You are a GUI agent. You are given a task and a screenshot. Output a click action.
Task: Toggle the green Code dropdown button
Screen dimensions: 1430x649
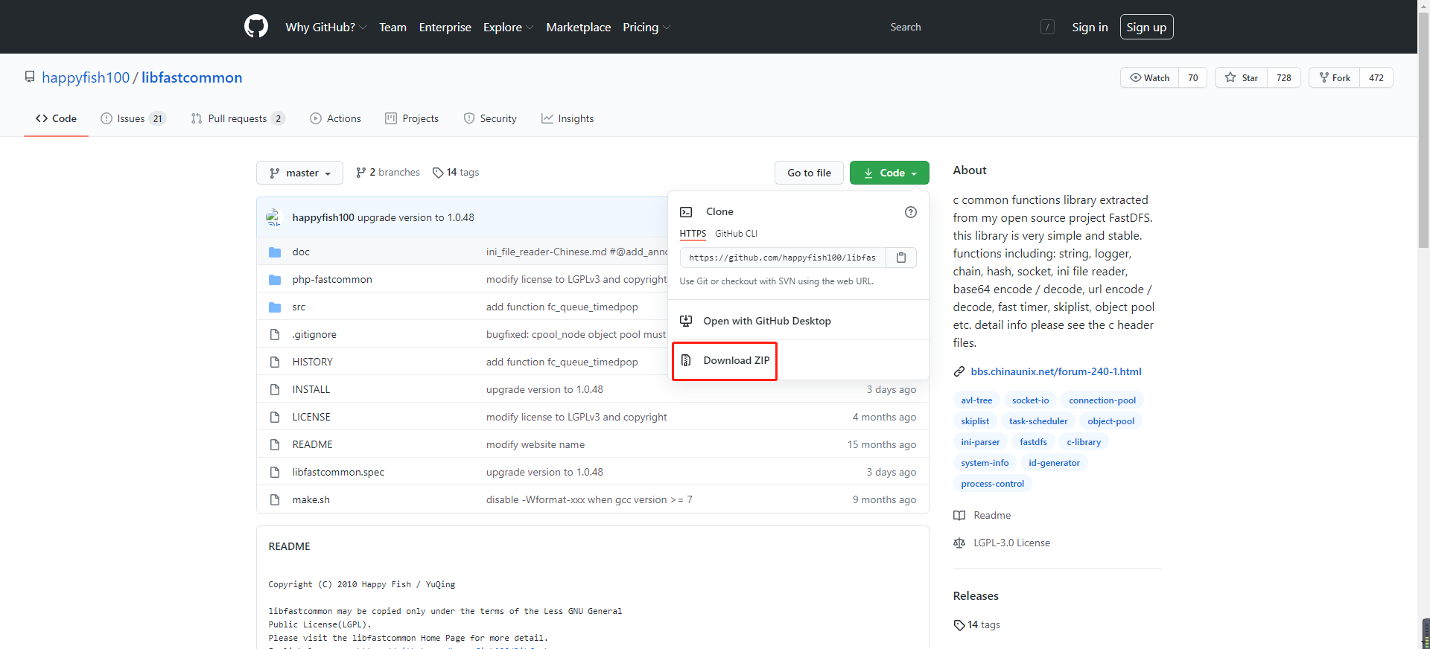click(889, 173)
